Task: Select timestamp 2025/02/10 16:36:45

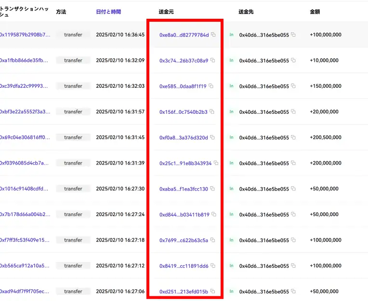Action: coord(120,35)
